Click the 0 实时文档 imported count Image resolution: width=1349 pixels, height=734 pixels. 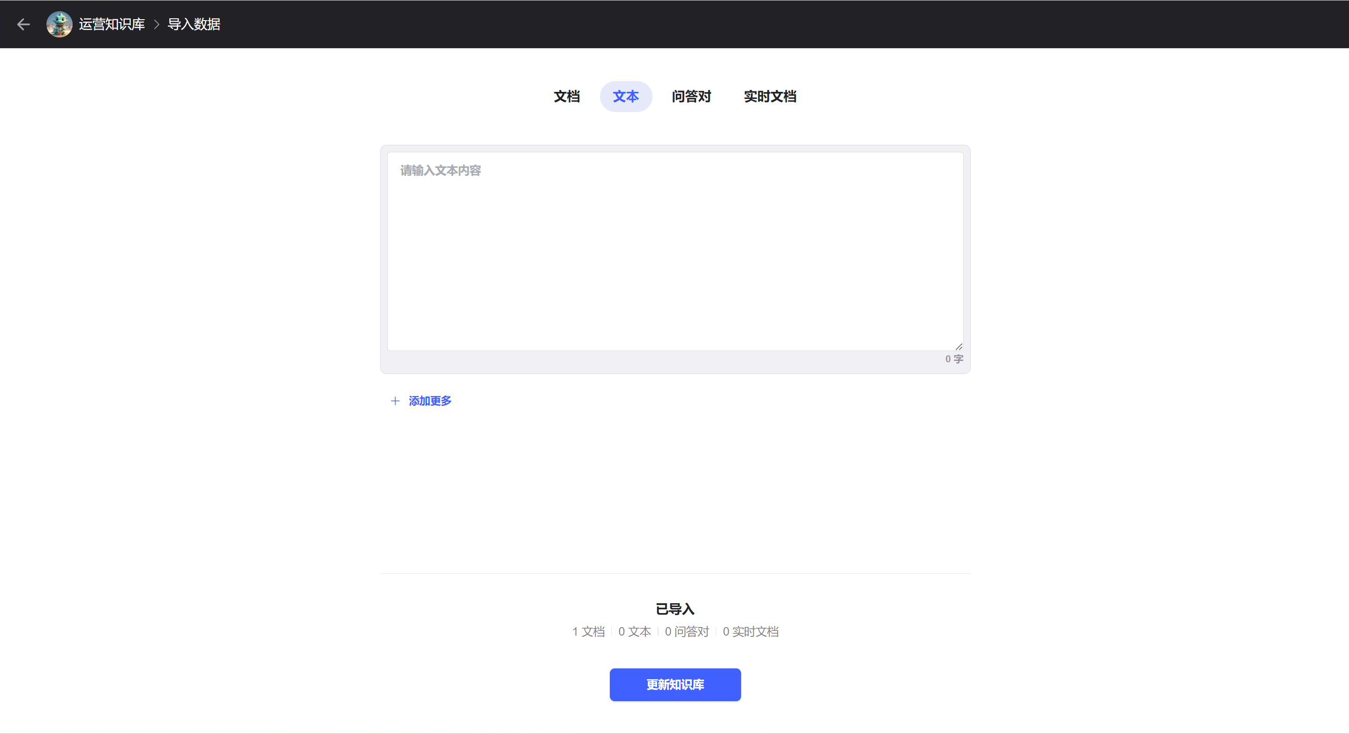click(x=750, y=632)
